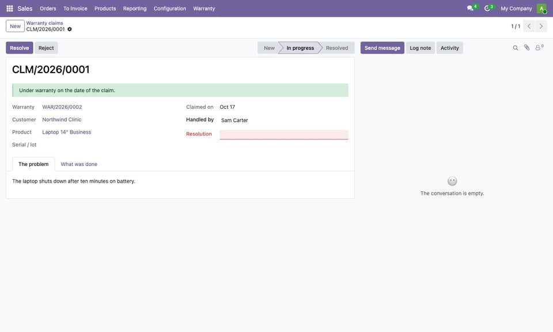Viewport: 553px width, 332px height.
Task: Click the Resolve button
Action: pos(20,48)
